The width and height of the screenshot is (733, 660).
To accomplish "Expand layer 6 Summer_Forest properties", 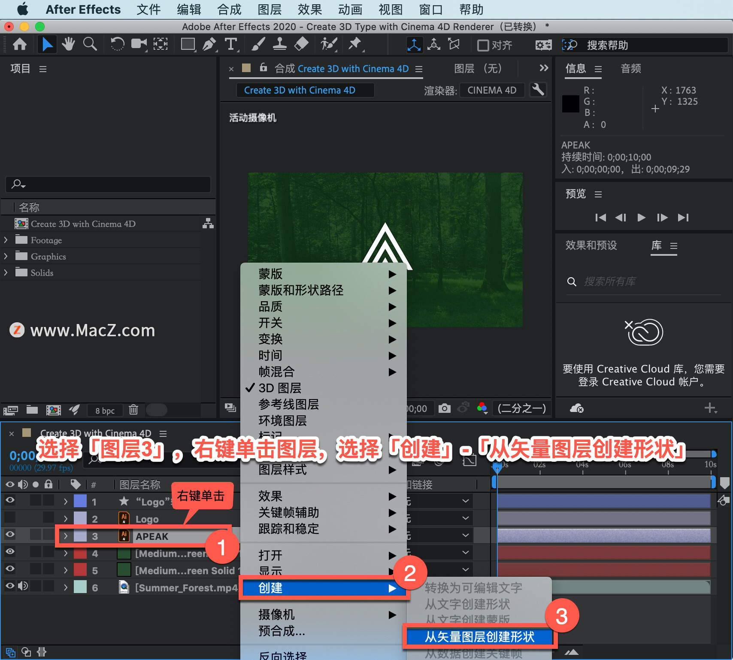I will point(66,587).
